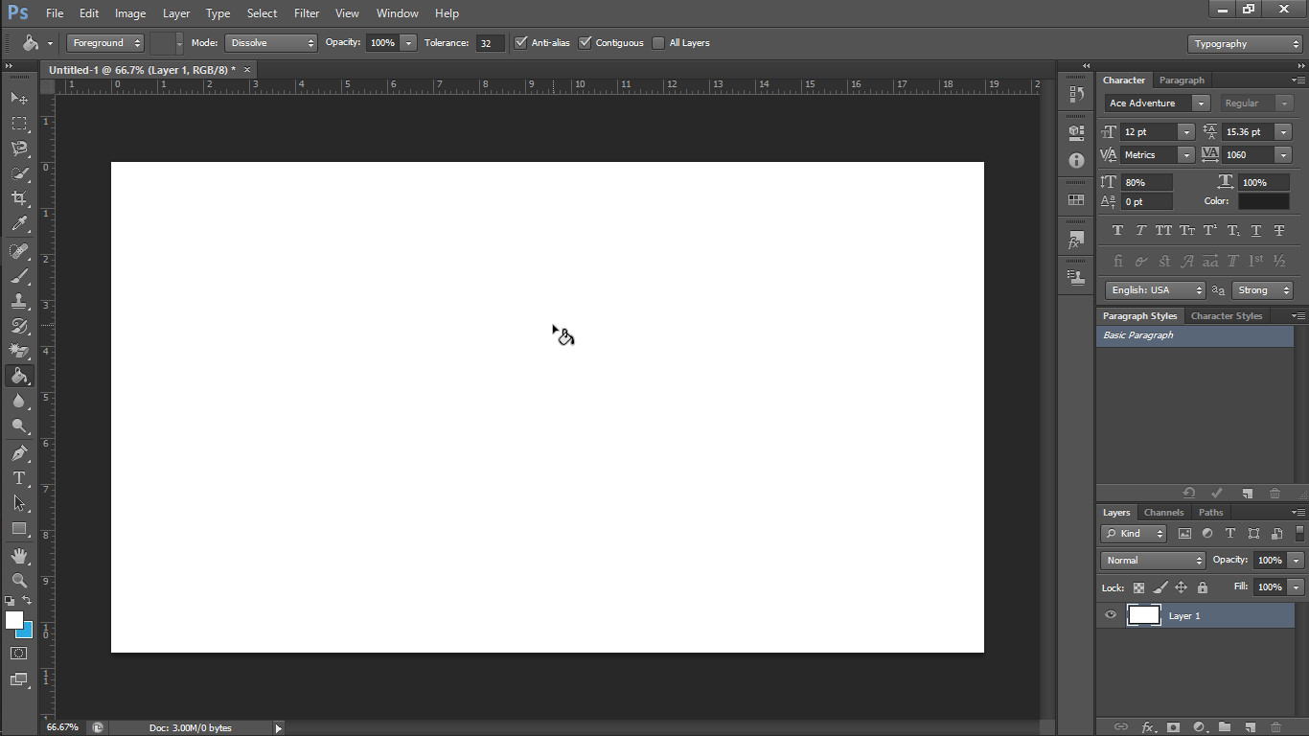Hide Layer 1 with the eye icon
This screenshot has width=1309, height=736.
pos(1111,615)
